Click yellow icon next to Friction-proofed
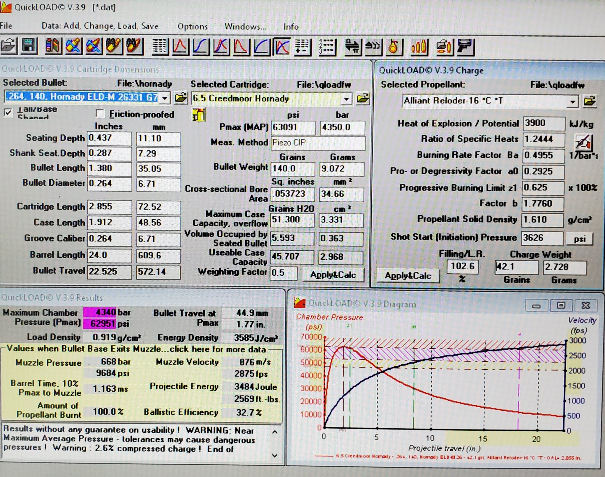605x477 pixels. 199,115
